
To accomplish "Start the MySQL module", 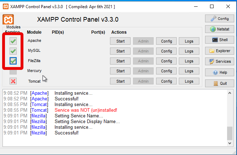I will click(x=120, y=51).
